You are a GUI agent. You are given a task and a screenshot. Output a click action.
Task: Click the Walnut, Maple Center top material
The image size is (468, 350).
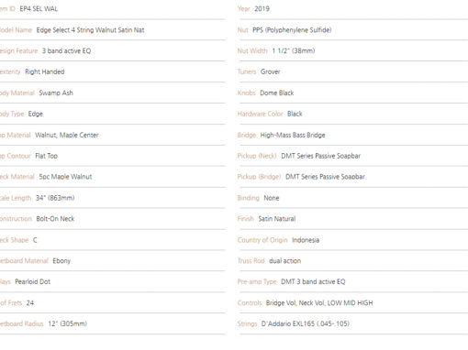(67, 135)
